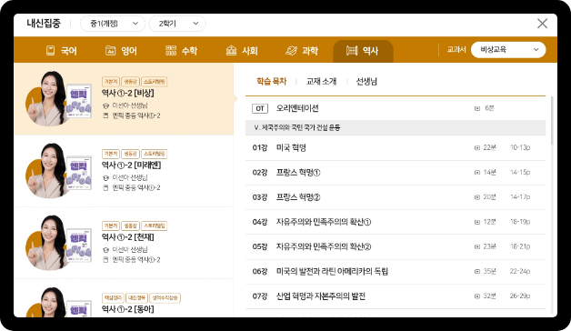Click the 10-13p page range text

click(520, 147)
